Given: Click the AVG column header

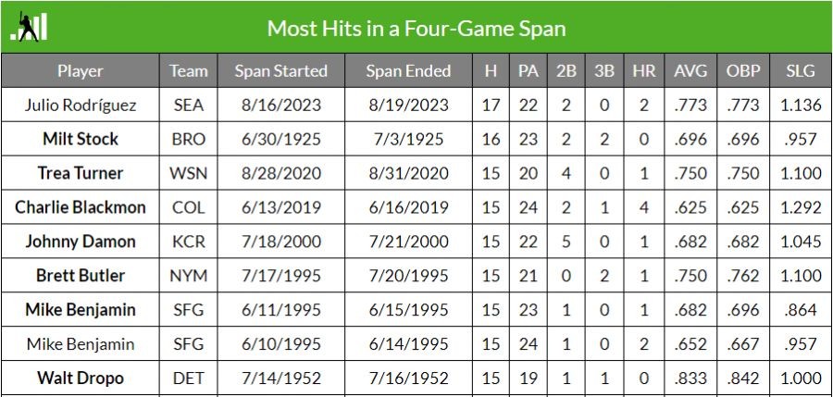Looking at the screenshot, I should click(x=690, y=70).
